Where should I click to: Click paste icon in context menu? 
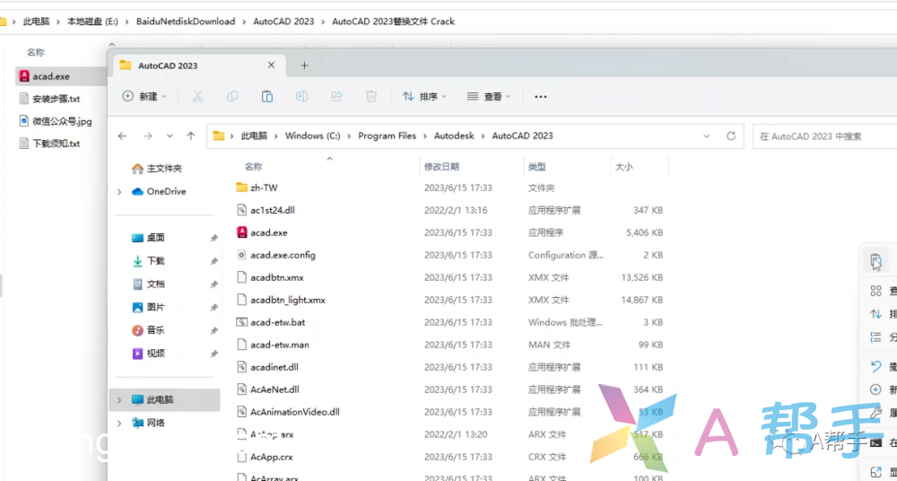coord(876,261)
